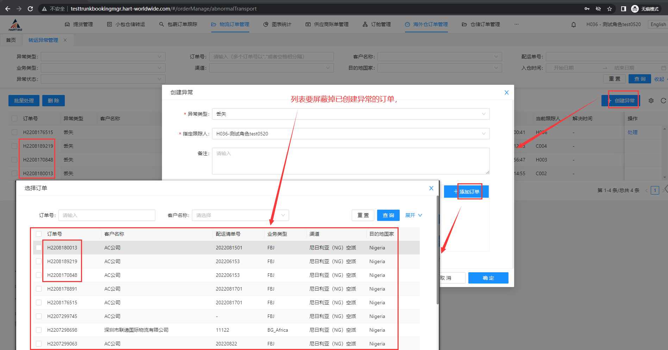Click the browser reload page icon
Image resolution: width=668 pixels, height=350 pixels.
[x=30, y=9]
